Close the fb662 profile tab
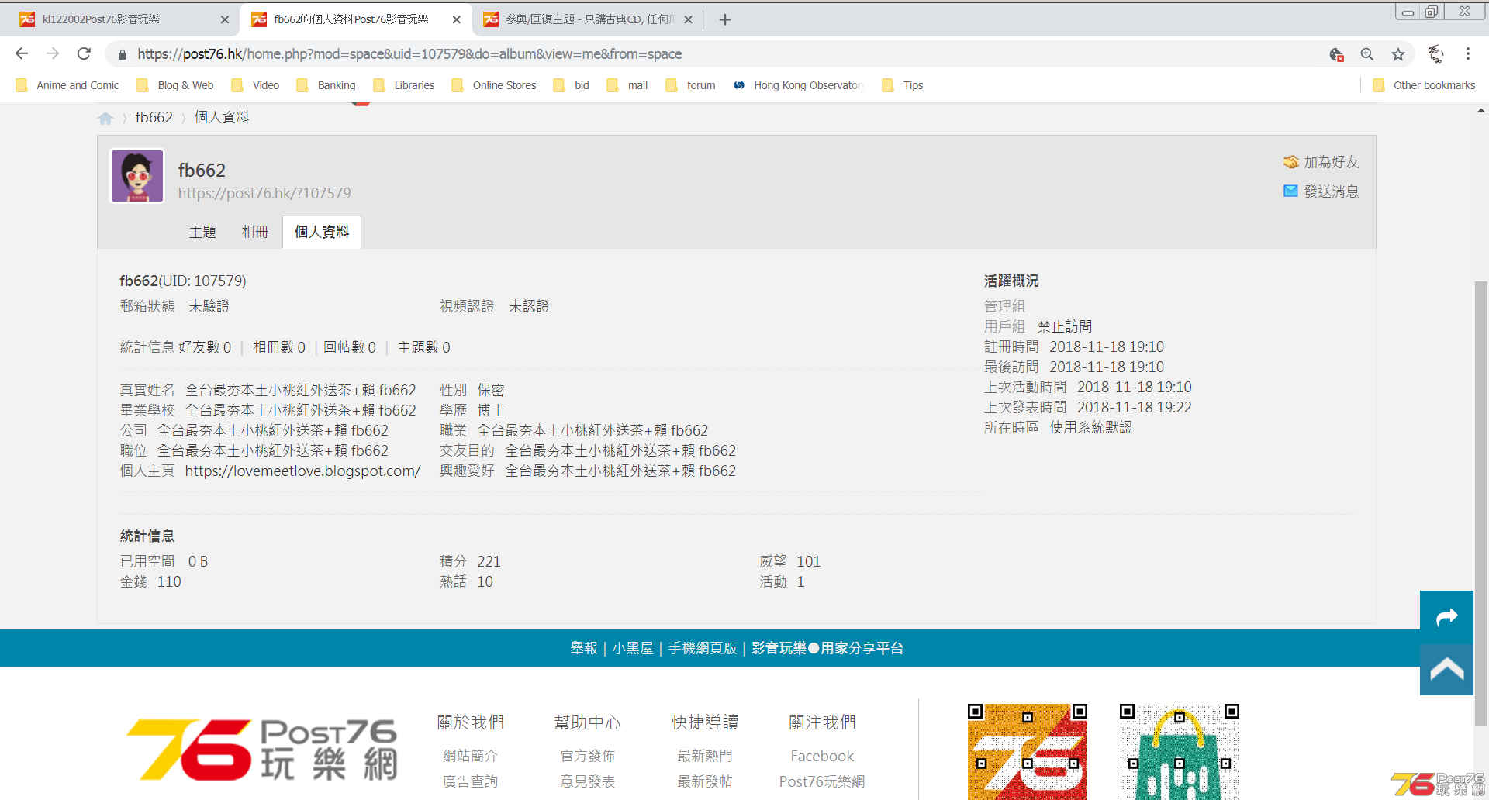The width and height of the screenshot is (1489, 800). tap(457, 19)
